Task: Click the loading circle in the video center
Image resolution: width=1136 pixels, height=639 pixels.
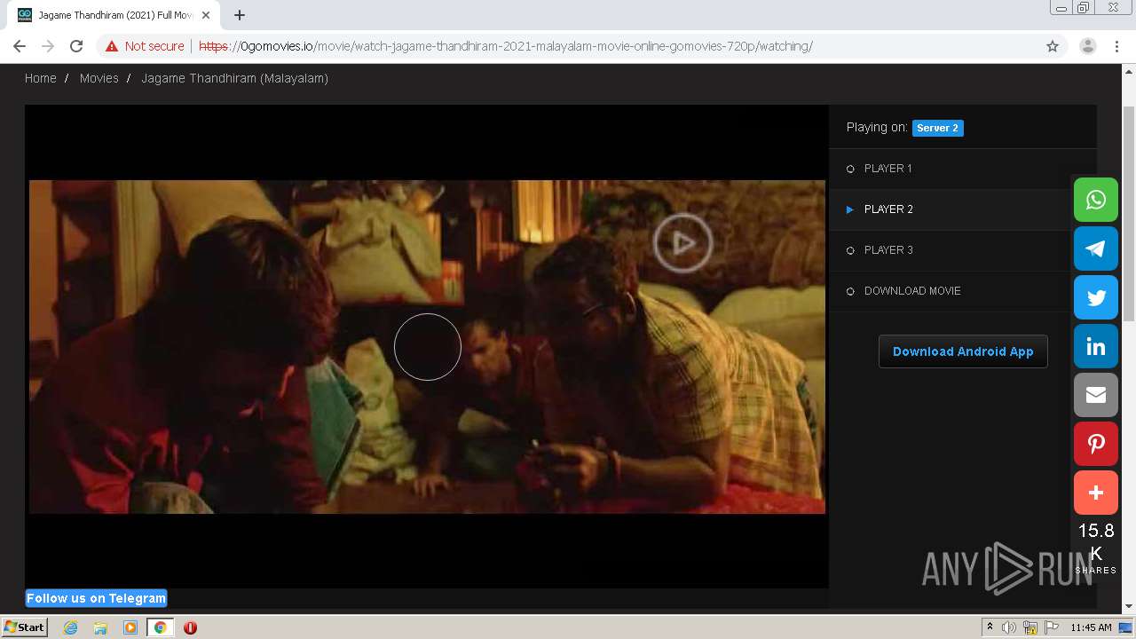Action: [428, 347]
